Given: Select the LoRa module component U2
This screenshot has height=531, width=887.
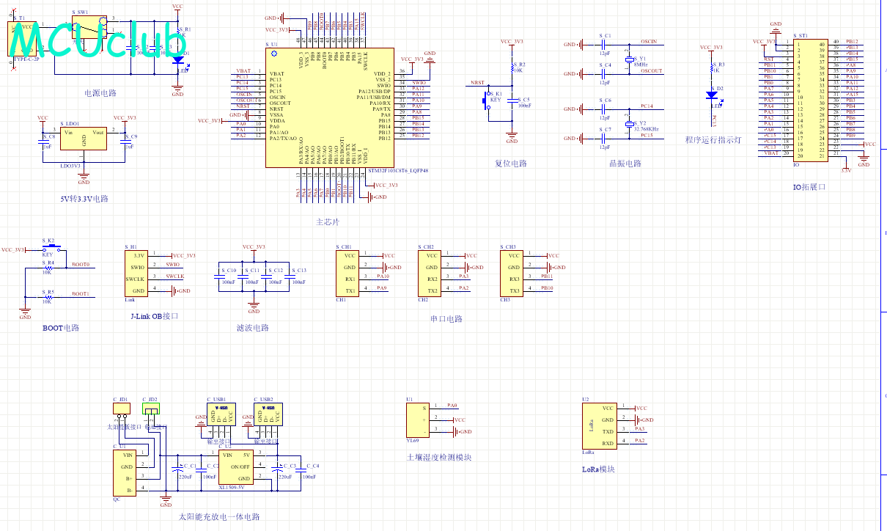Looking at the screenshot, I should tap(600, 426).
